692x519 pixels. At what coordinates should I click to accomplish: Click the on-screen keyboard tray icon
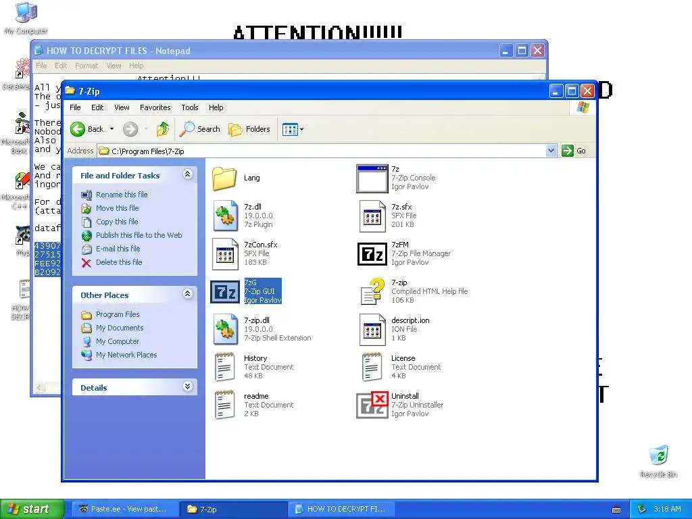coord(616,510)
